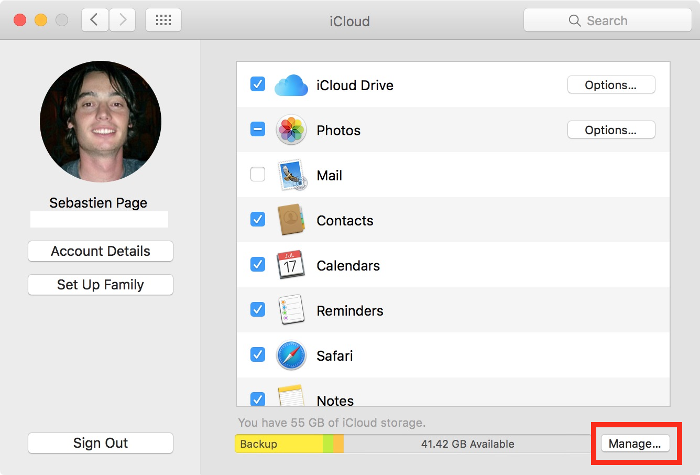Click the Calendars label
This screenshot has width=700, height=475.
[348, 266]
